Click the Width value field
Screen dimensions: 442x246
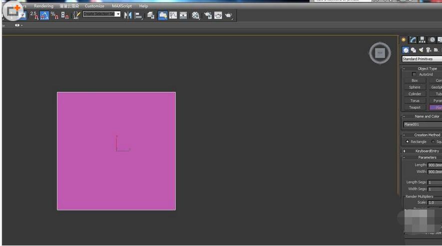435,172
